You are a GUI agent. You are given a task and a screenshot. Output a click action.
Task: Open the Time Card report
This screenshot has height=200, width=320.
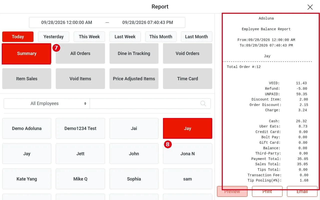point(187,79)
